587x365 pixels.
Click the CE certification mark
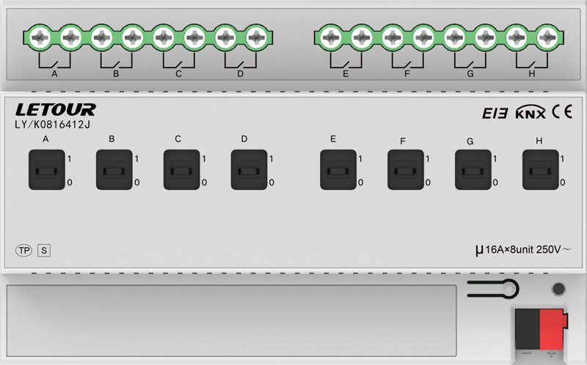click(562, 111)
